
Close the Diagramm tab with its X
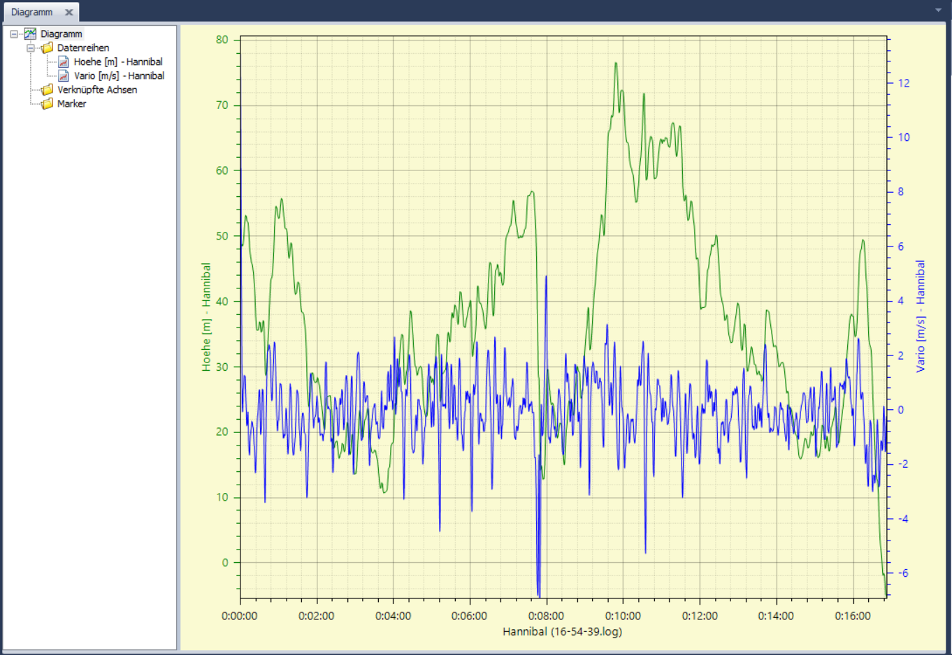[69, 13]
